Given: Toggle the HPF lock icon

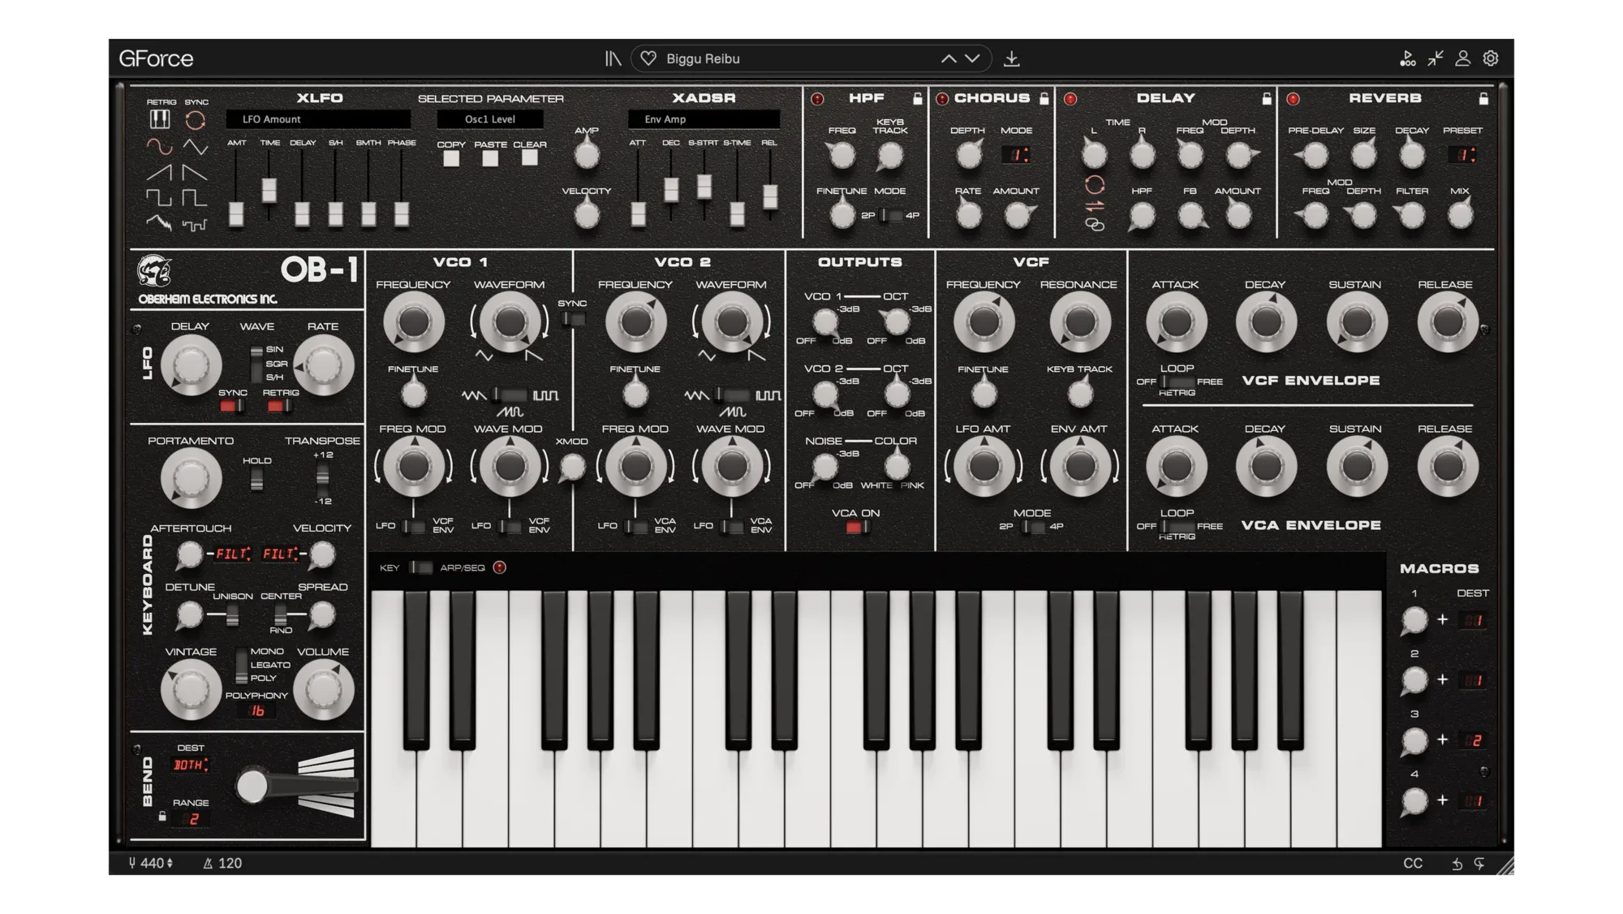Looking at the screenshot, I should (x=918, y=98).
